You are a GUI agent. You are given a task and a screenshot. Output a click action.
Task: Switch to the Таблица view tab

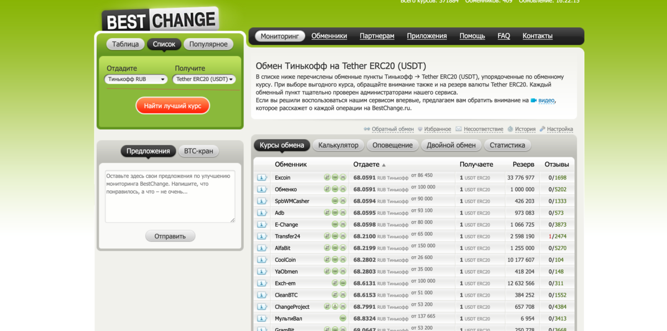point(126,44)
